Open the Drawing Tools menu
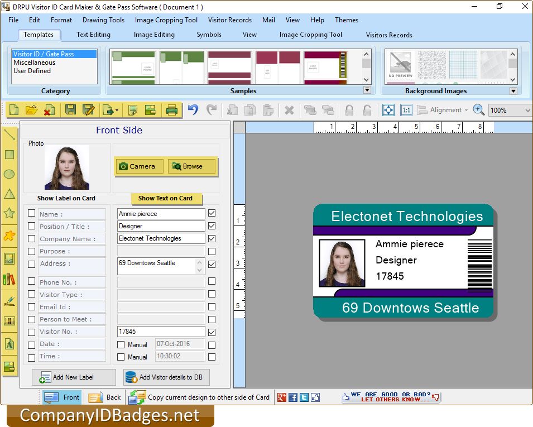 pos(103,20)
